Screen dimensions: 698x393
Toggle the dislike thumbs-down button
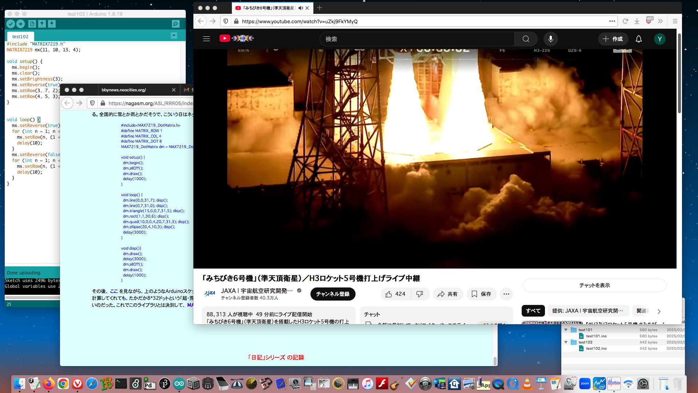tap(420, 294)
